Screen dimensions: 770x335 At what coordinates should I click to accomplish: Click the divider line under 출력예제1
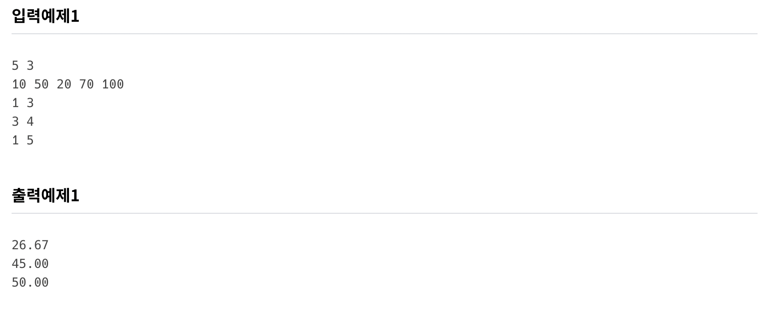coord(385,213)
